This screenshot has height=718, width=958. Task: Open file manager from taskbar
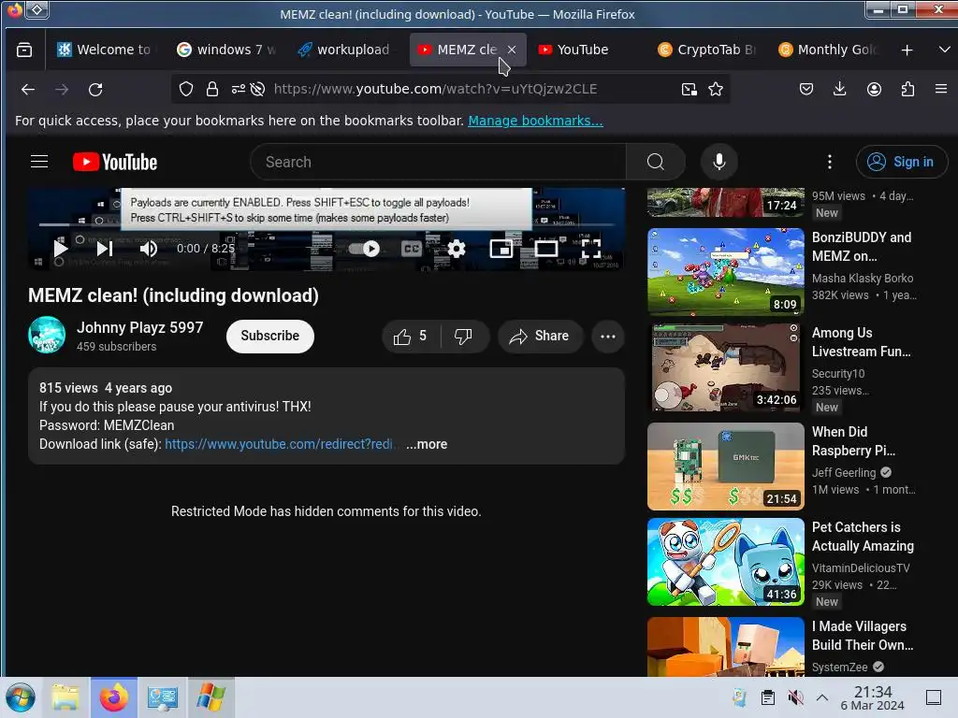pyautogui.click(x=65, y=697)
